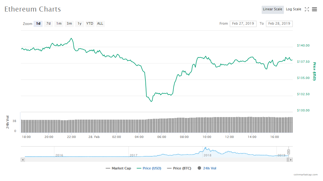Toggle Price (BTC) series in legend
The width and height of the screenshot is (323, 181).
coord(179,168)
